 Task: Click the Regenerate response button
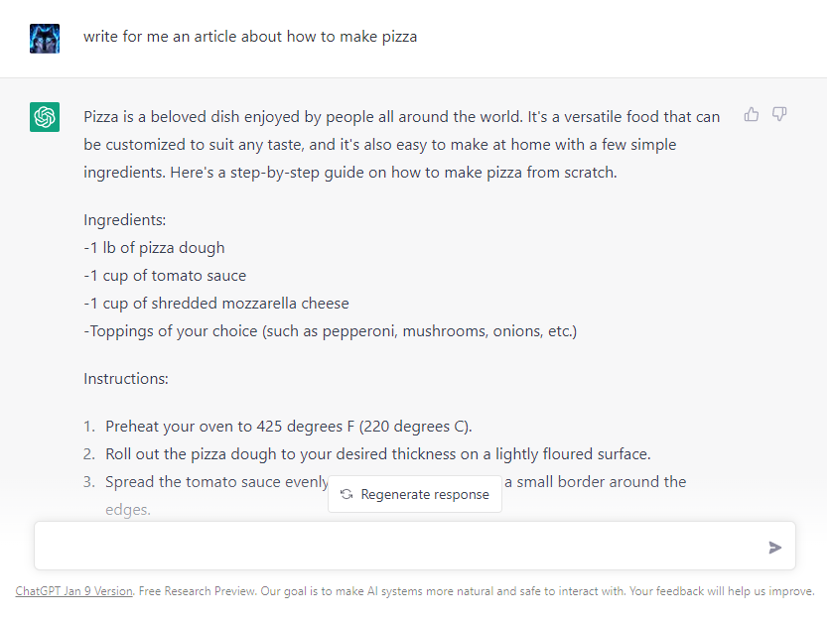pos(414,493)
